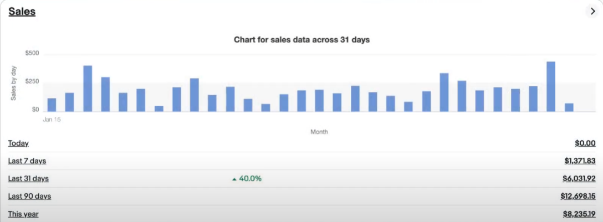The width and height of the screenshot is (603, 222).
Task: Open the This year sales link
Action: [23, 214]
